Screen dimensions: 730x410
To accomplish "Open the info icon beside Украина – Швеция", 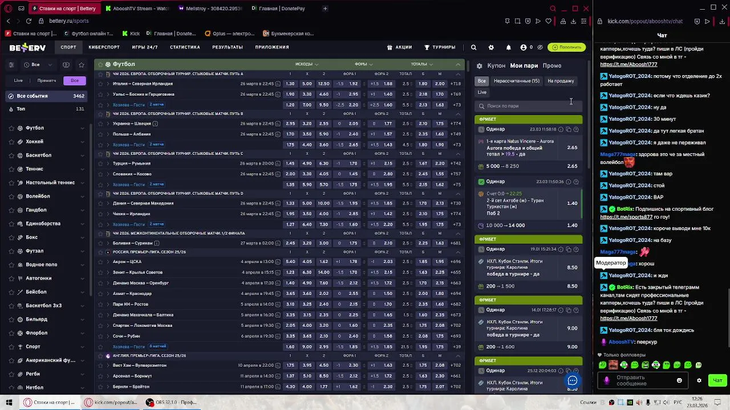I will (155, 124).
